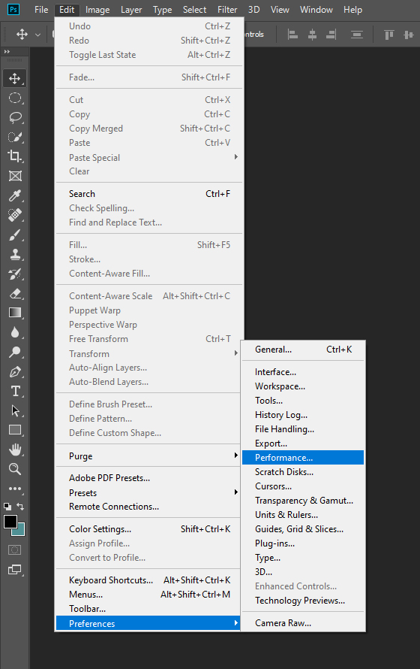This screenshot has width=420, height=669.
Task: Open General... preferences
Action: coord(303,350)
